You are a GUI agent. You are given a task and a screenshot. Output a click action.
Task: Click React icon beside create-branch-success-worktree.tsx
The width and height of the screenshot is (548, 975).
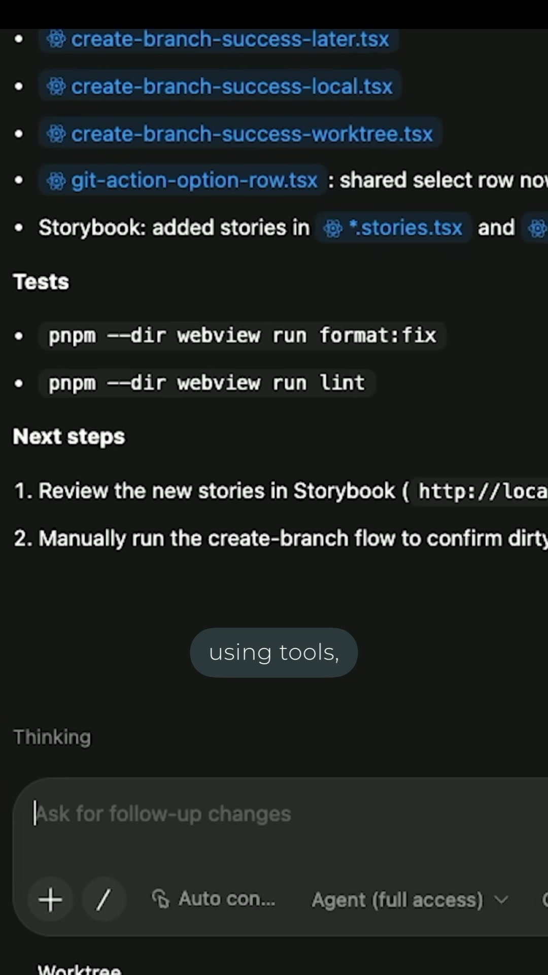pyautogui.click(x=56, y=134)
